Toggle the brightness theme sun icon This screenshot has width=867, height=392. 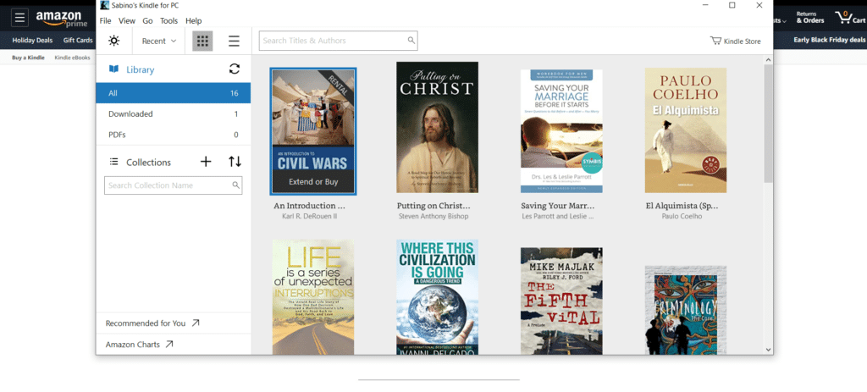pos(114,41)
